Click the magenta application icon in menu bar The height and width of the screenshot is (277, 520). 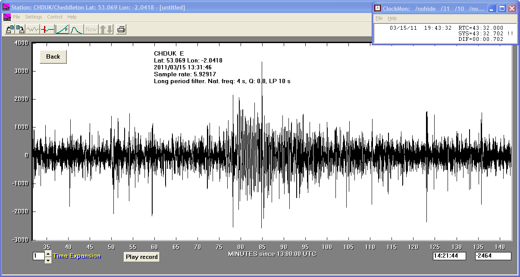6,17
